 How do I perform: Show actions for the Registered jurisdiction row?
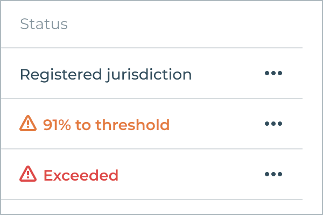click(x=273, y=73)
